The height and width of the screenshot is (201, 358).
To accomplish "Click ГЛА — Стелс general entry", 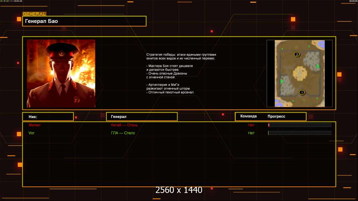I will (x=123, y=133).
